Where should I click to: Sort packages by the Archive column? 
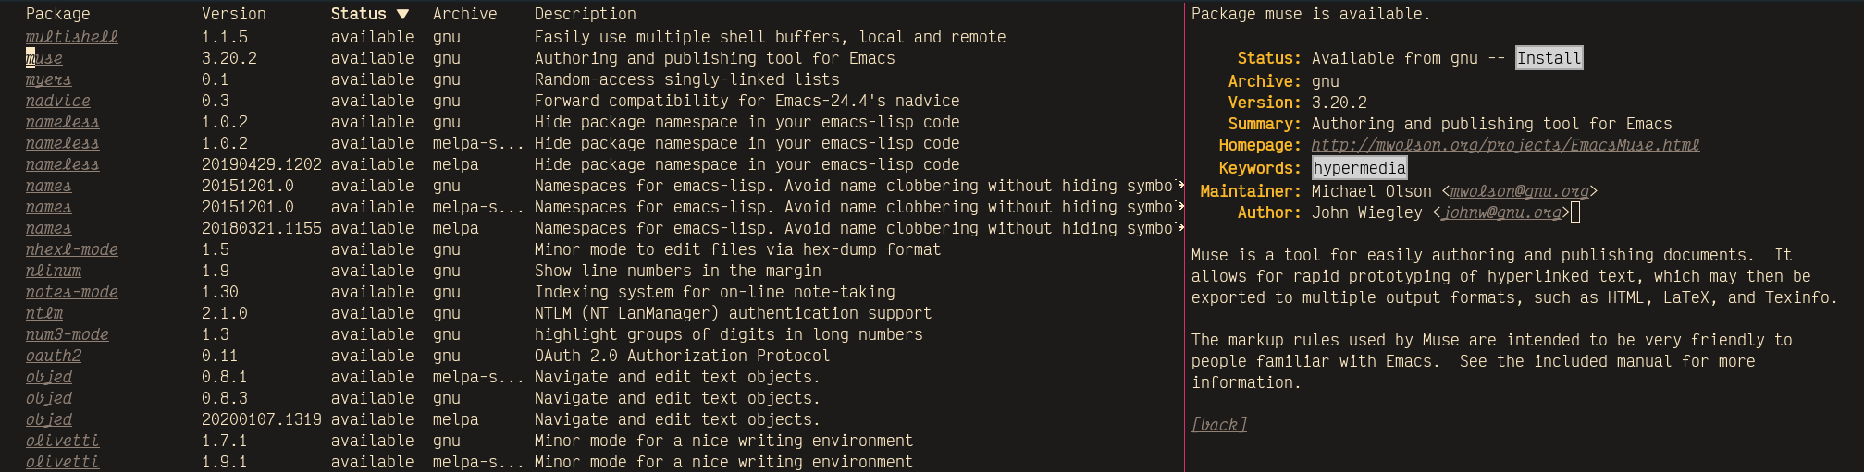464,14
